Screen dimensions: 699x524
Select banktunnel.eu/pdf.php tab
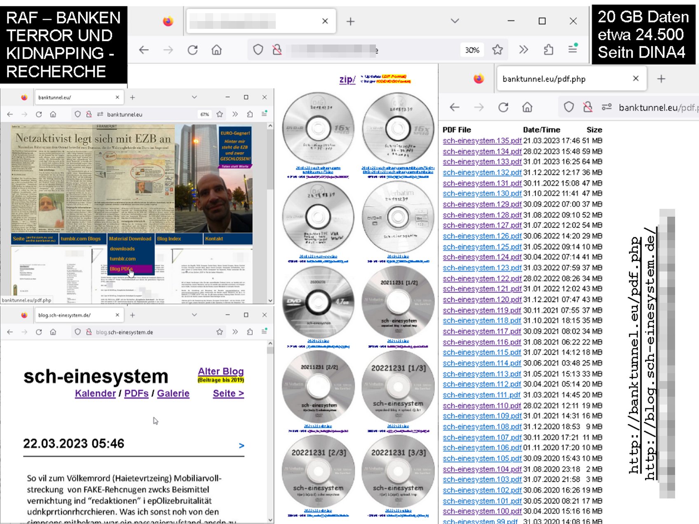coord(571,79)
